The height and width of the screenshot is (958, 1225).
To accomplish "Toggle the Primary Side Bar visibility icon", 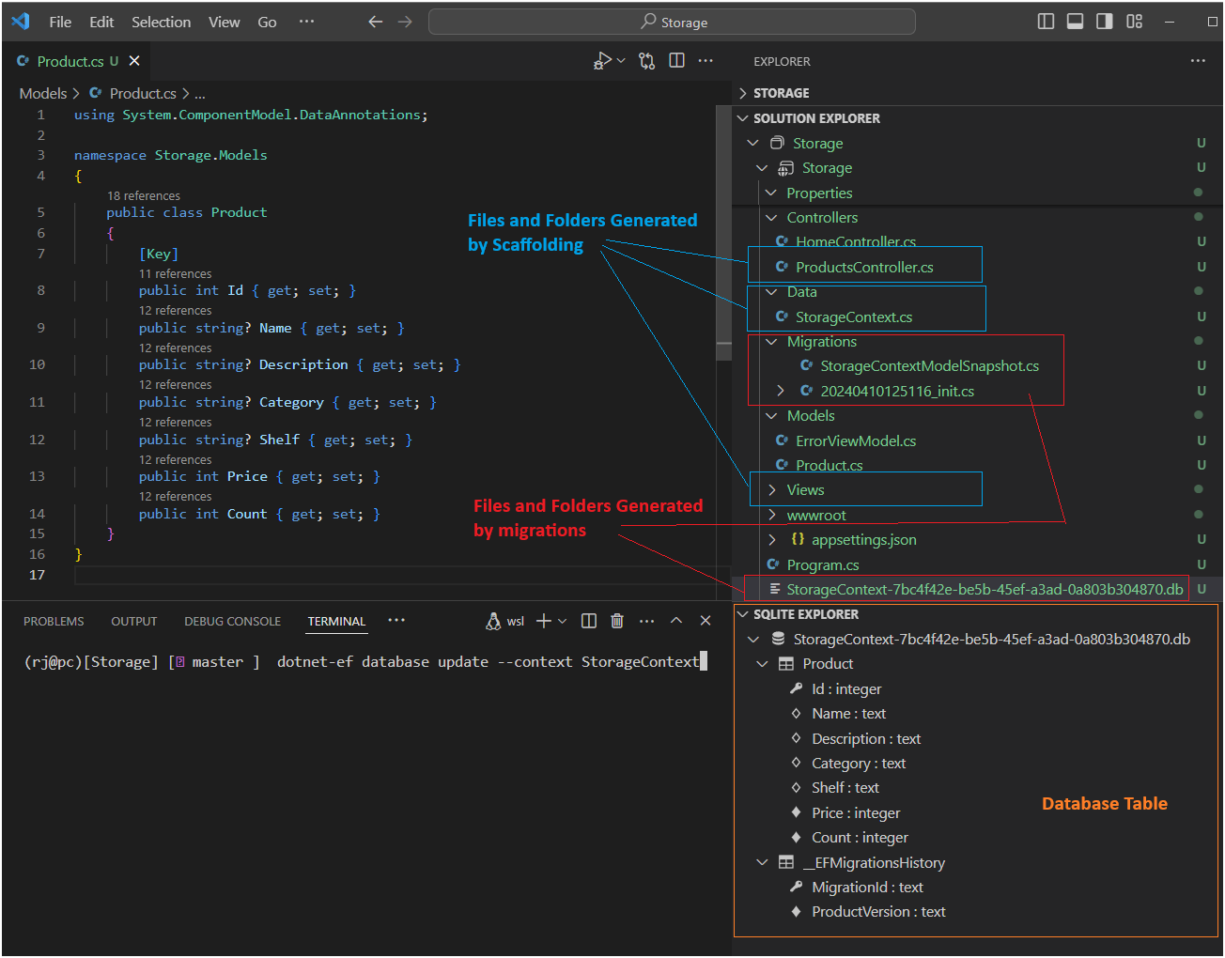I will click(x=1046, y=21).
